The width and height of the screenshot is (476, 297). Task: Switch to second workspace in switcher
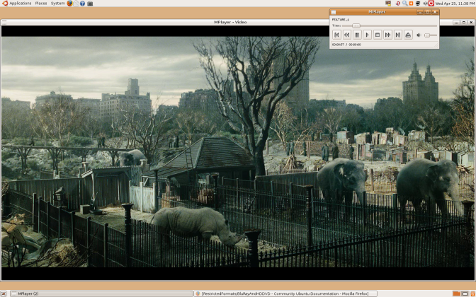tap(465, 293)
